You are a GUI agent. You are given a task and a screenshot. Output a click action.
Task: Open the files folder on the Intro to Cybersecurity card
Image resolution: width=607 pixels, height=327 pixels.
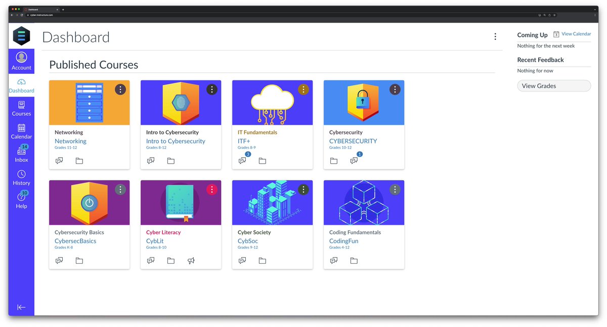[x=170, y=160]
